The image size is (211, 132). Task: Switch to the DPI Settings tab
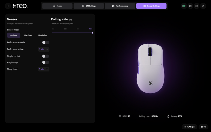(x=89, y=6)
